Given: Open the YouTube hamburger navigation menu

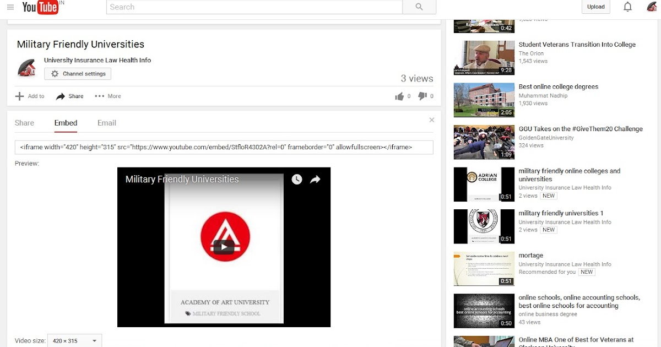Looking at the screenshot, I should 10,7.
